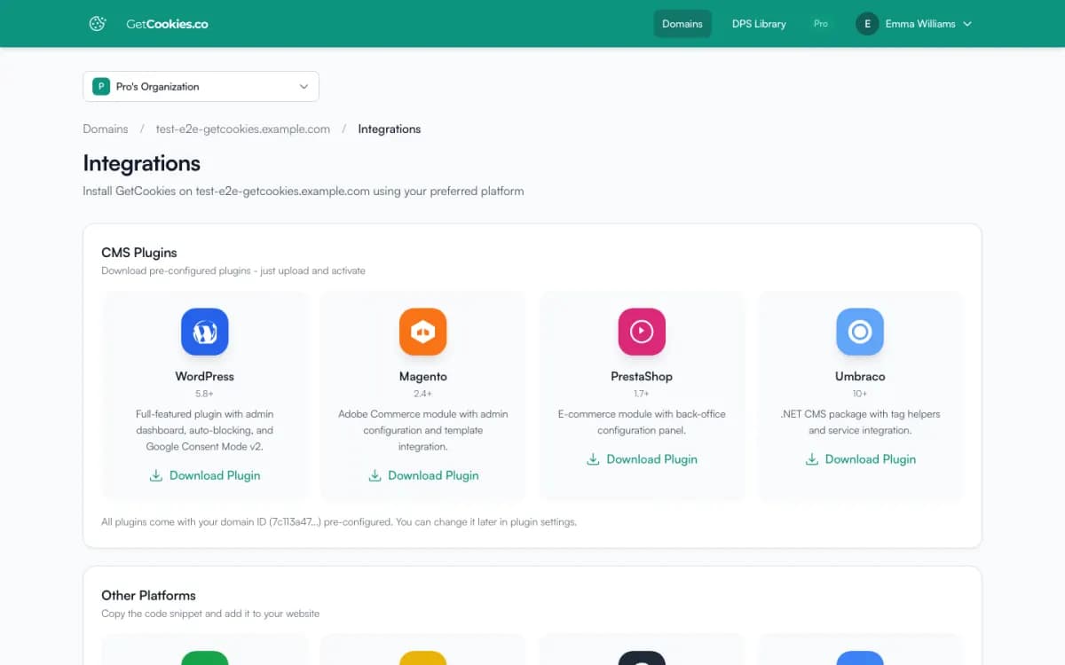
Task: Download the Umbraco plugin
Action: tap(860, 459)
